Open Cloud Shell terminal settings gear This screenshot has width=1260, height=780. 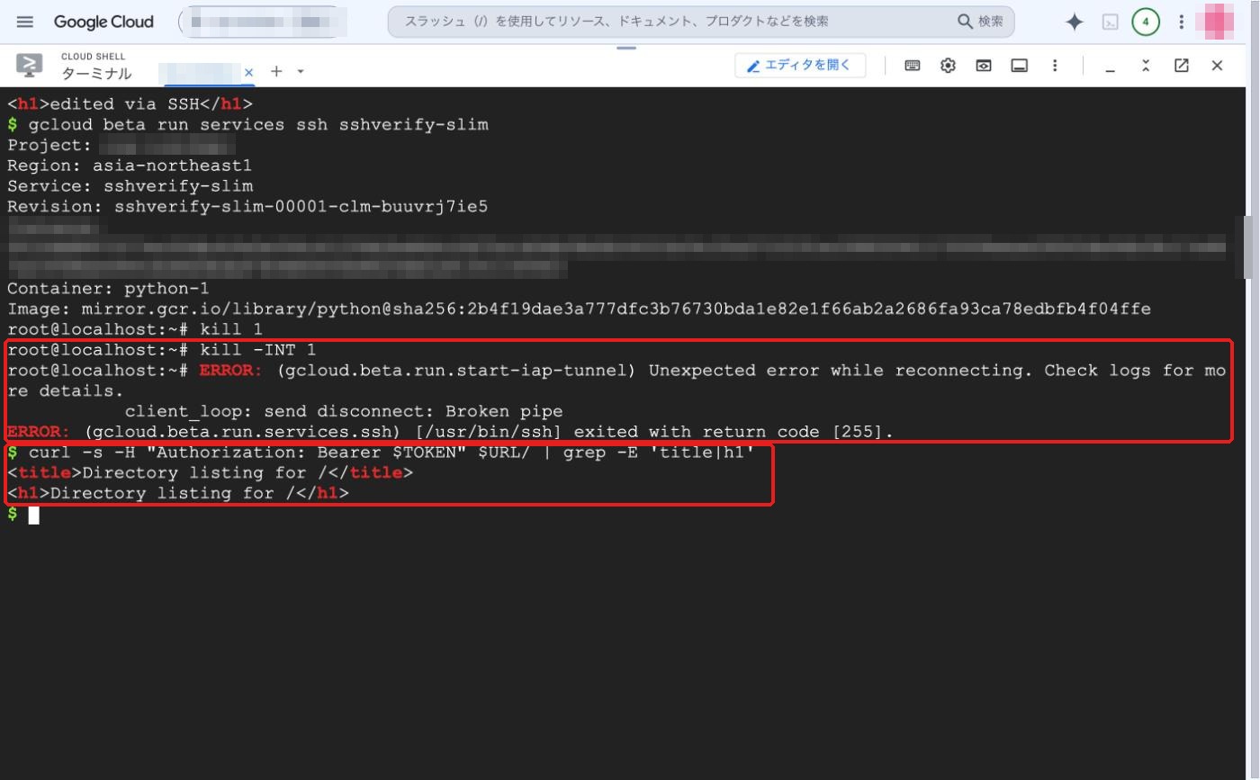tap(948, 66)
